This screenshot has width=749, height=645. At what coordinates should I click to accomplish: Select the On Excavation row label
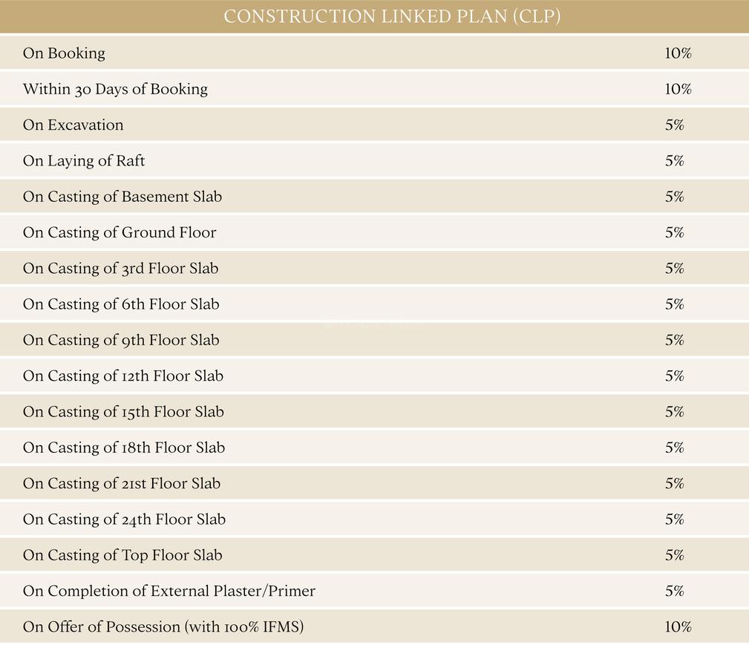click(73, 125)
